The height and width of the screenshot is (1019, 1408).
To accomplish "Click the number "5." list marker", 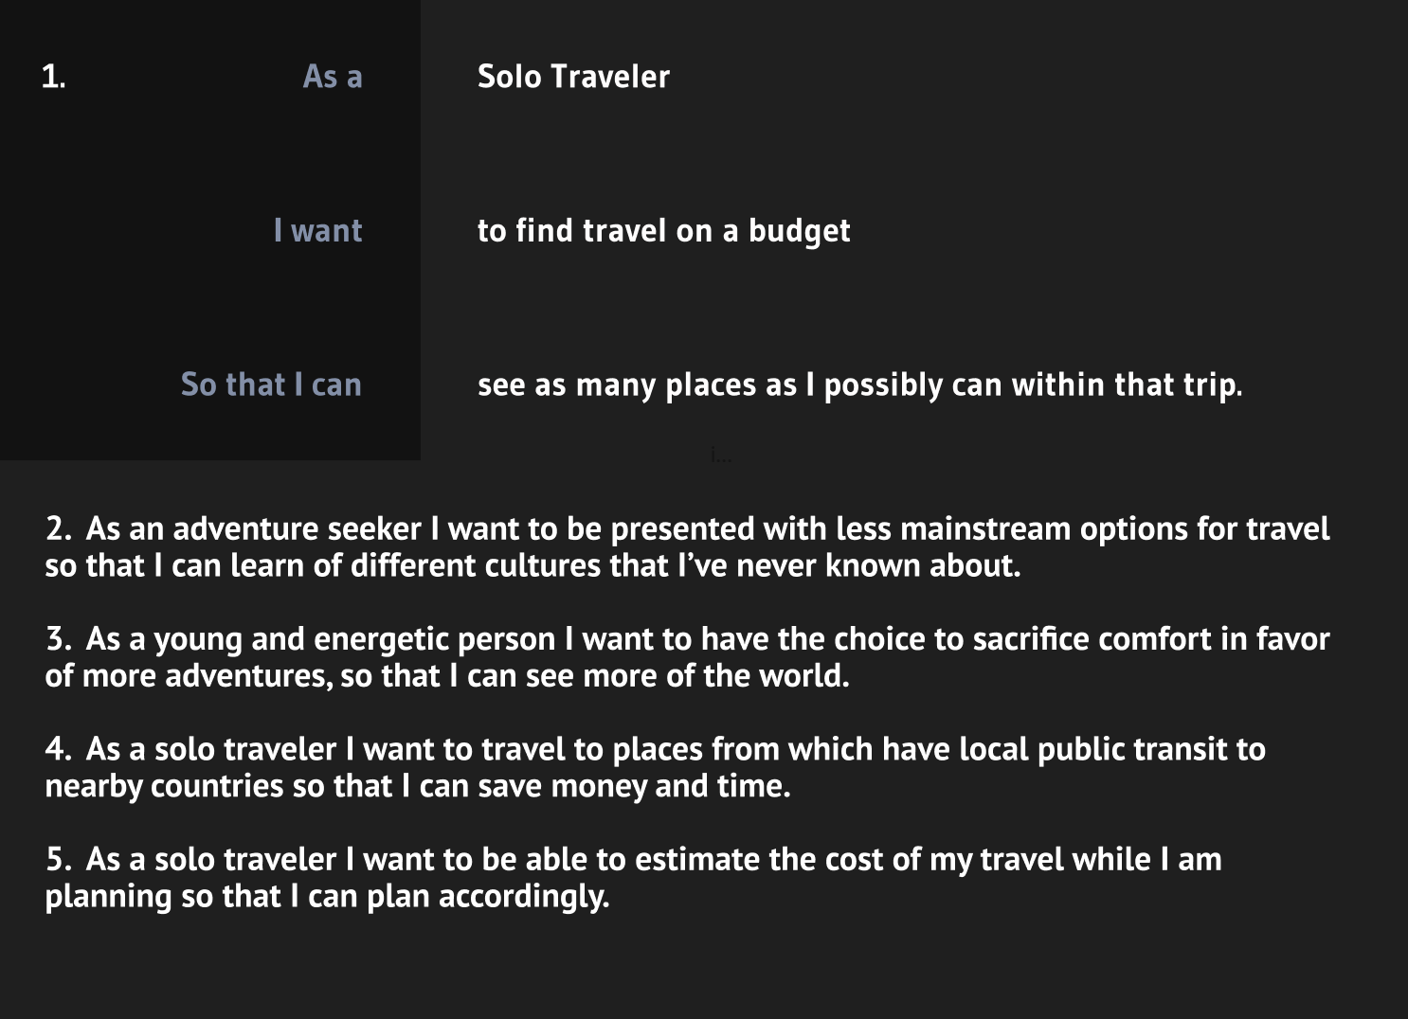I will tap(59, 859).
